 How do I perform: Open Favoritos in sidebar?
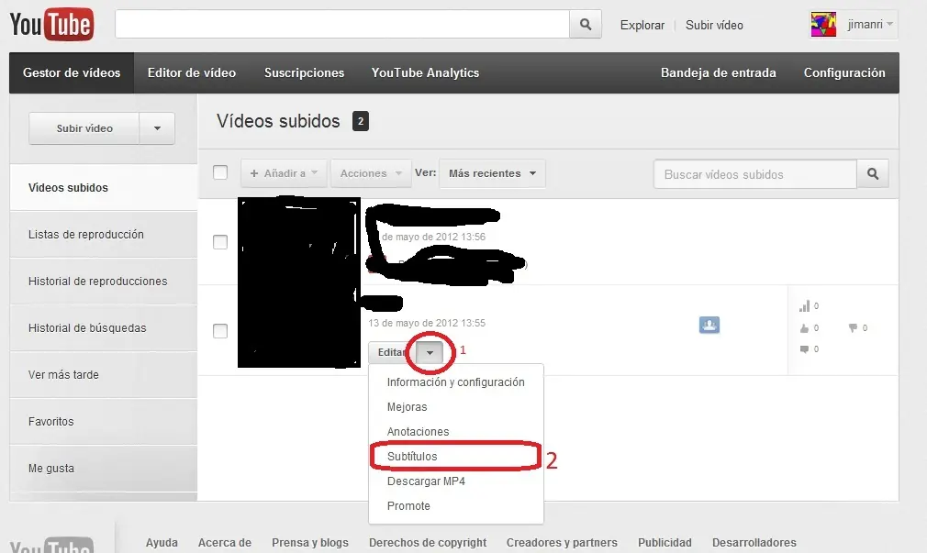coord(104,421)
